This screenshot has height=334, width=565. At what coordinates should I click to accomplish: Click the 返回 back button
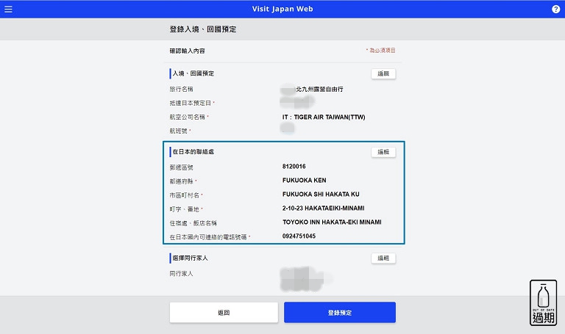pyautogui.click(x=224, y=313)
